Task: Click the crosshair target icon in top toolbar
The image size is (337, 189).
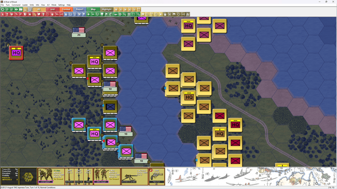Action: click(x=2, y=9)
